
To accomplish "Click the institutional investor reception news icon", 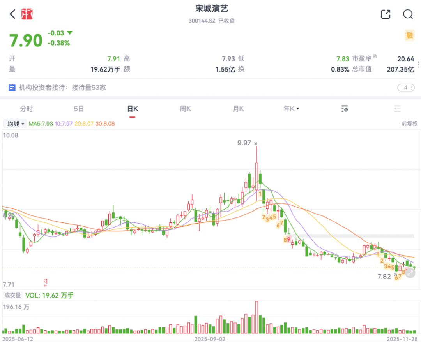I will point(12,88).
